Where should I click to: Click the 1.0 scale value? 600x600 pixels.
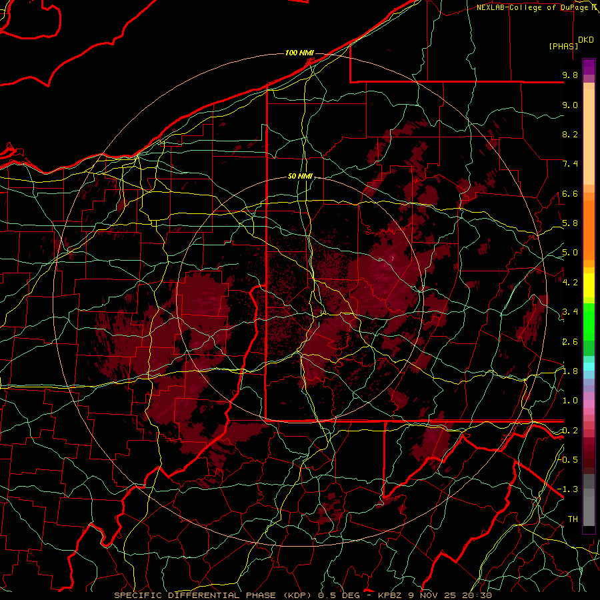pos(570,401)
